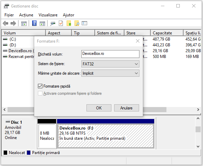Toggle the show/hide console tree icon
Screen dimensions: 203x166
pyautogui.click(x=24, y=24)
